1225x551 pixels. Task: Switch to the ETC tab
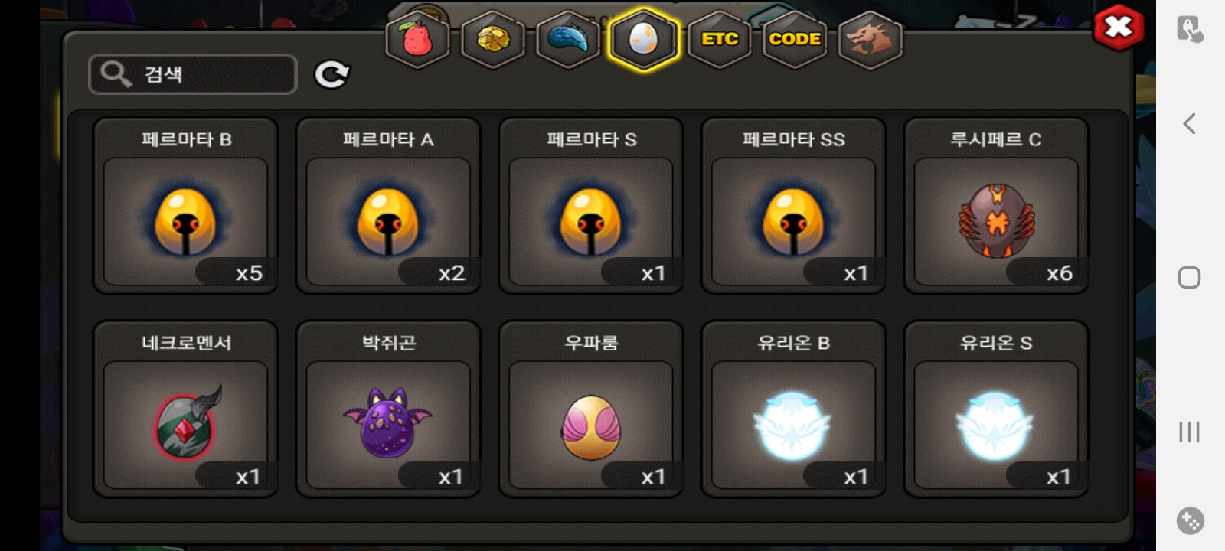(x=720, y=39)
